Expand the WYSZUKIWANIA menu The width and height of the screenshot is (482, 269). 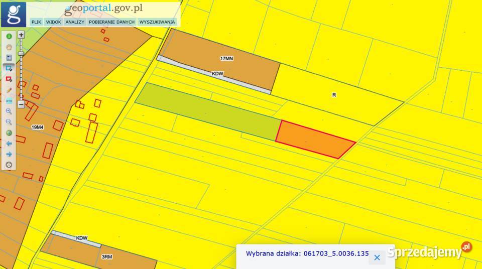[157, 22]
